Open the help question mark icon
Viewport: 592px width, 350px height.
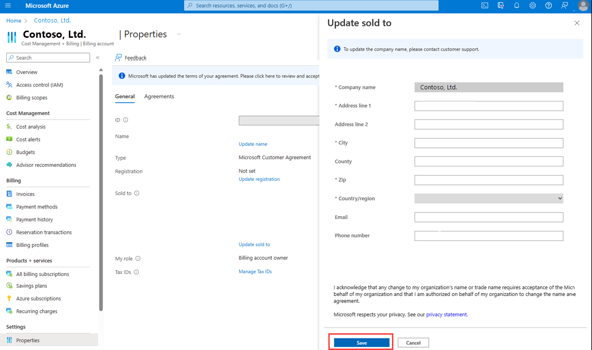point(548,6)
